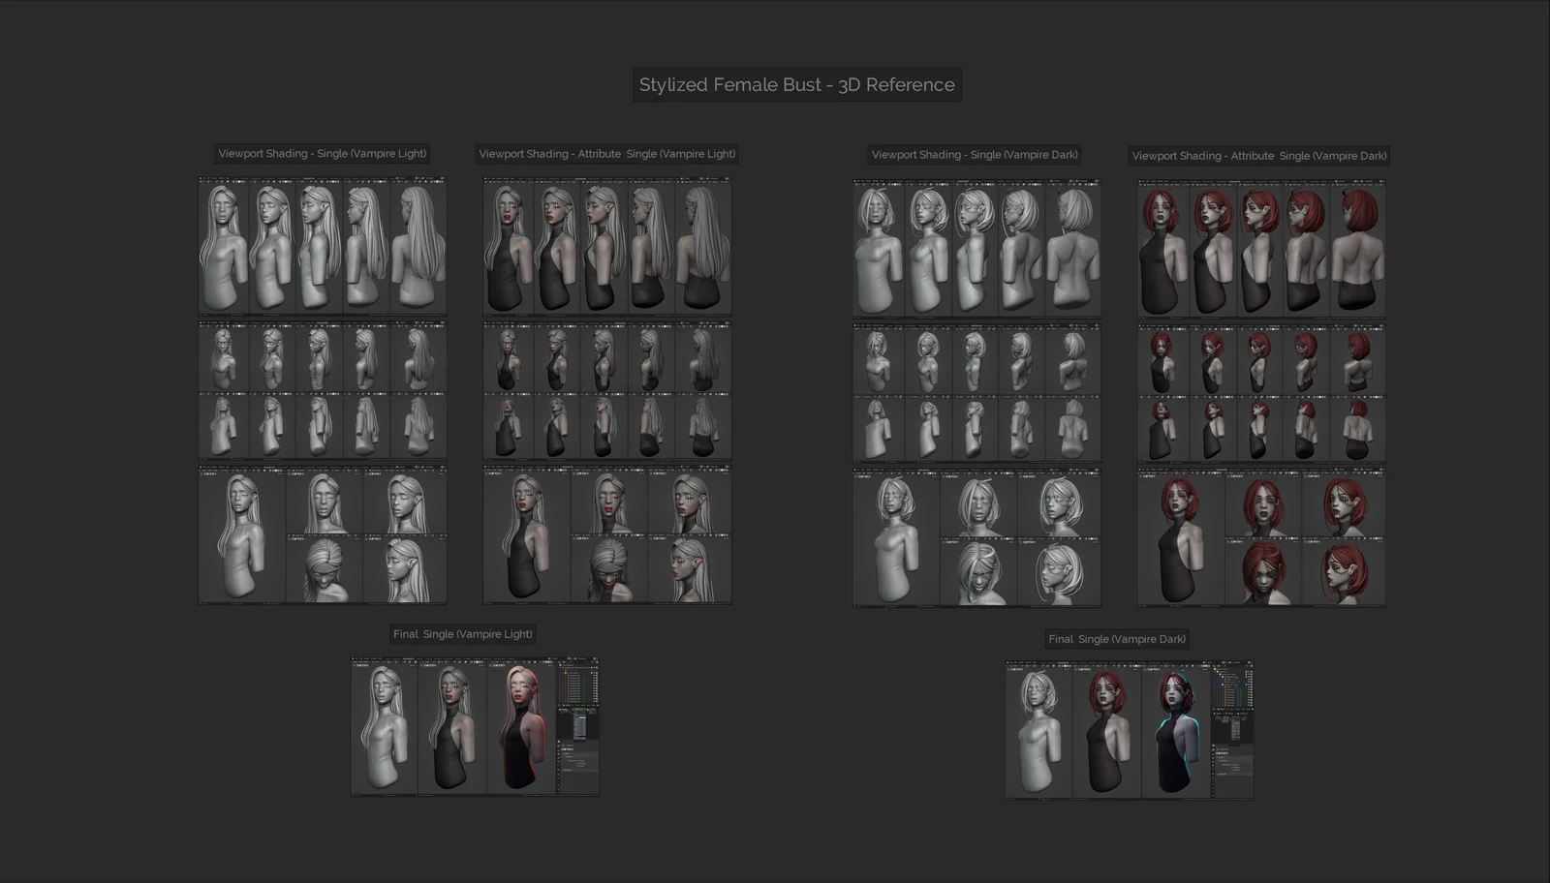Click the Rendered viewport shading icon

[x=480, y=662]
